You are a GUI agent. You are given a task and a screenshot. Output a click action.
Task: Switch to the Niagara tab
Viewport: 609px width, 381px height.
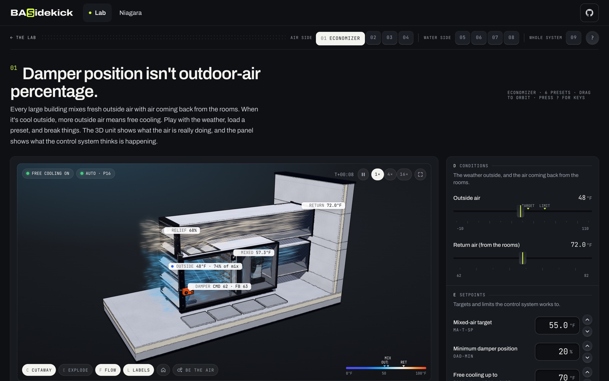[x=131, y=13]
